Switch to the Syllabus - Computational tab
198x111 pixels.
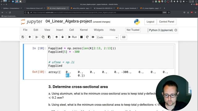(11, 8)
